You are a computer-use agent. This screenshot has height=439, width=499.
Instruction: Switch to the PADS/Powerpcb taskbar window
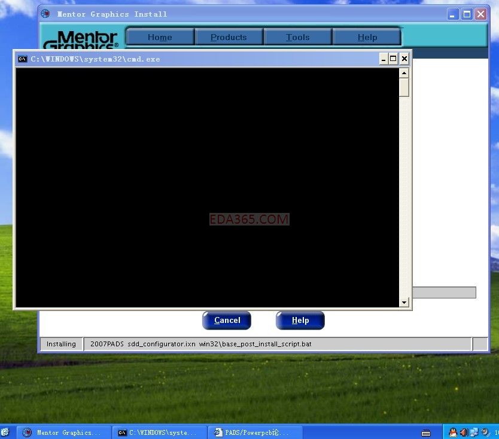click(254, 432)
